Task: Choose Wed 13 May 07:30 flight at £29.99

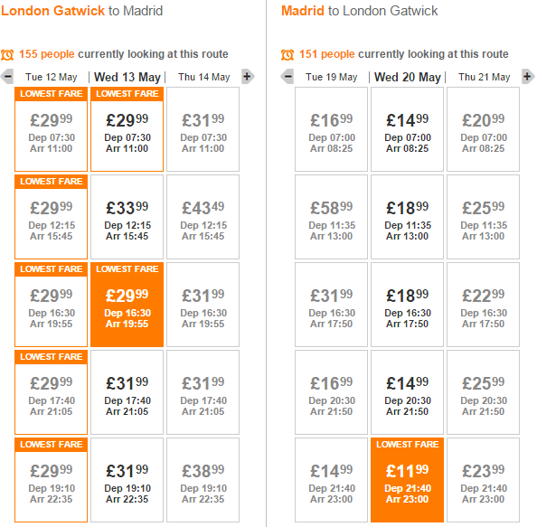Action: pyautogui.click(x=127, y=129)
